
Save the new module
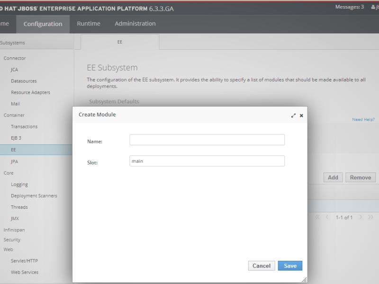click(290, 266)
